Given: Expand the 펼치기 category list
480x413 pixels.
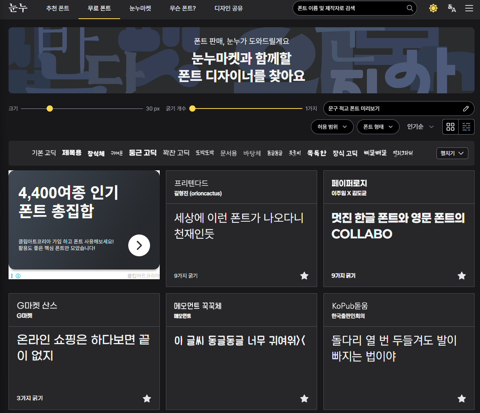Looking at the screenshot, I should pos(452,153).
